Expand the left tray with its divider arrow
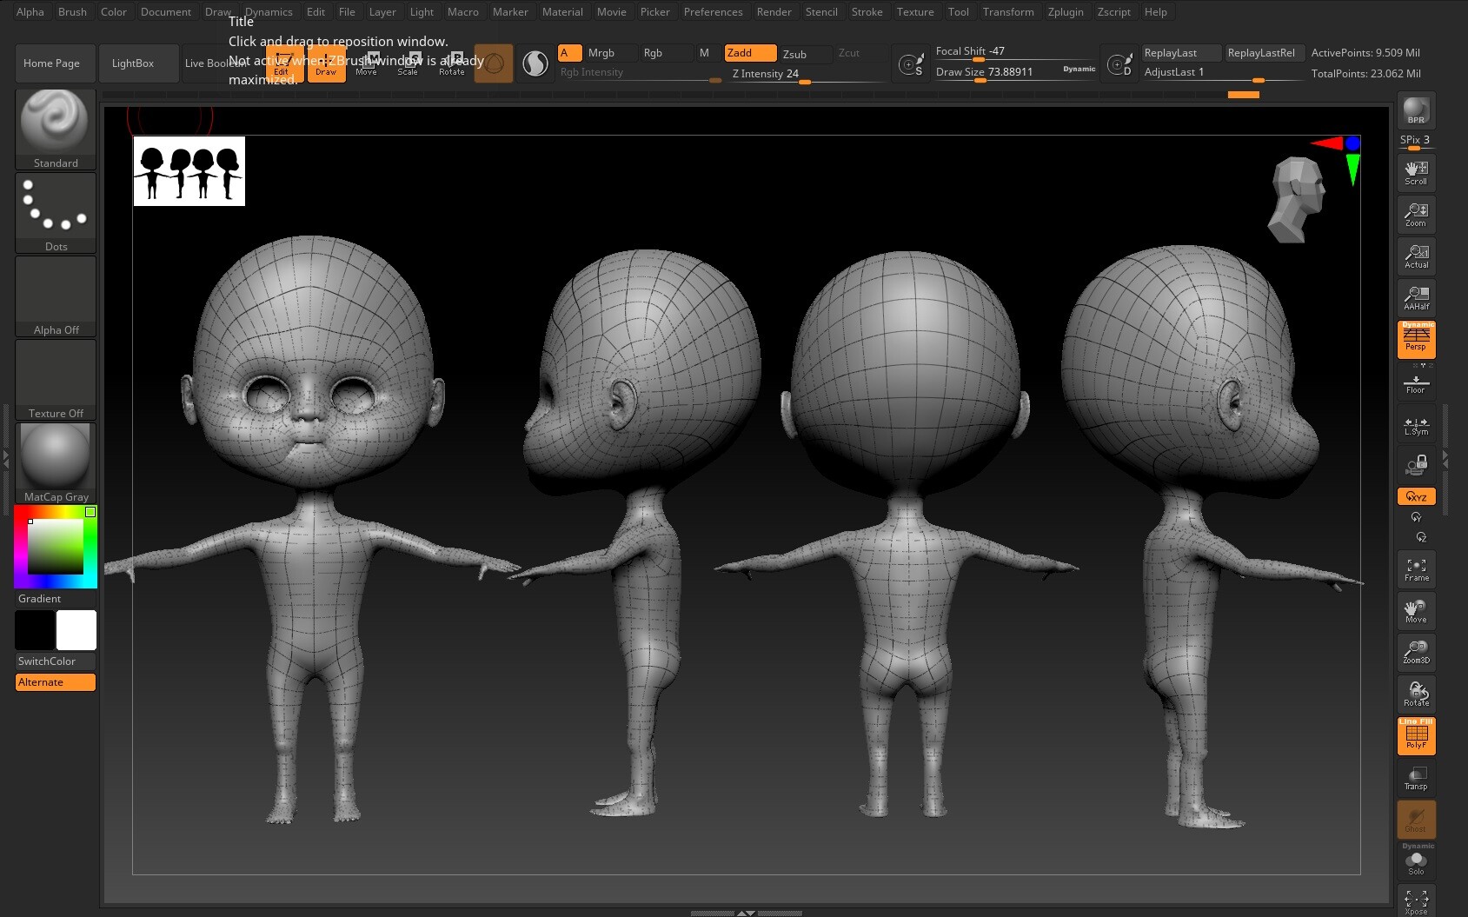The height and width of the screenshot is (917, 1468). tap(7, 456)
